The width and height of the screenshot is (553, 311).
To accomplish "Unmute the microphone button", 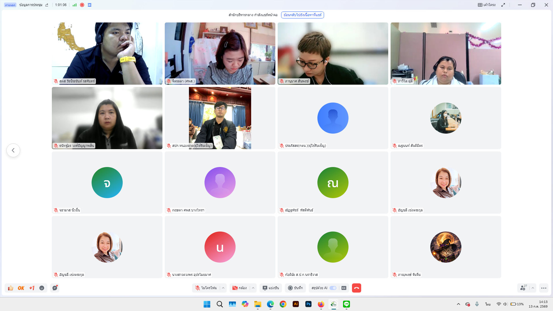I will [x=206, y=288].
